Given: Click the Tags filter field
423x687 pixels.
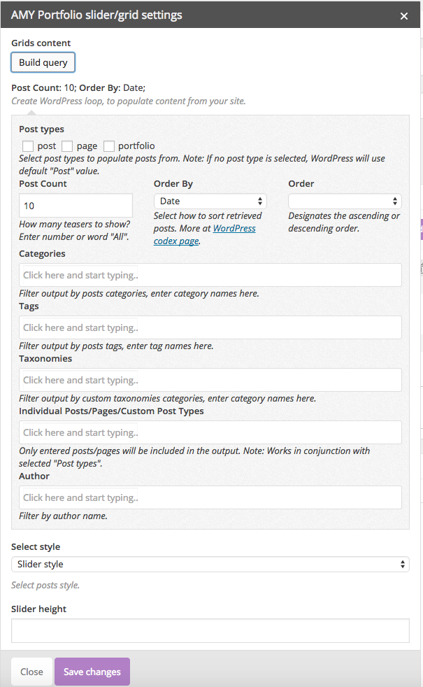Looking at the screenshot, I should 210,327.
